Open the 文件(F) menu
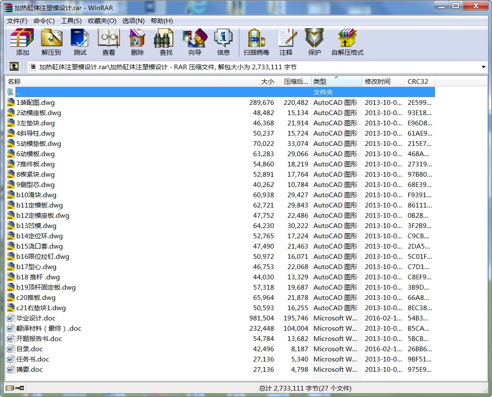The image size is (492, 397). pyautogui.click(x=17, y=21)
